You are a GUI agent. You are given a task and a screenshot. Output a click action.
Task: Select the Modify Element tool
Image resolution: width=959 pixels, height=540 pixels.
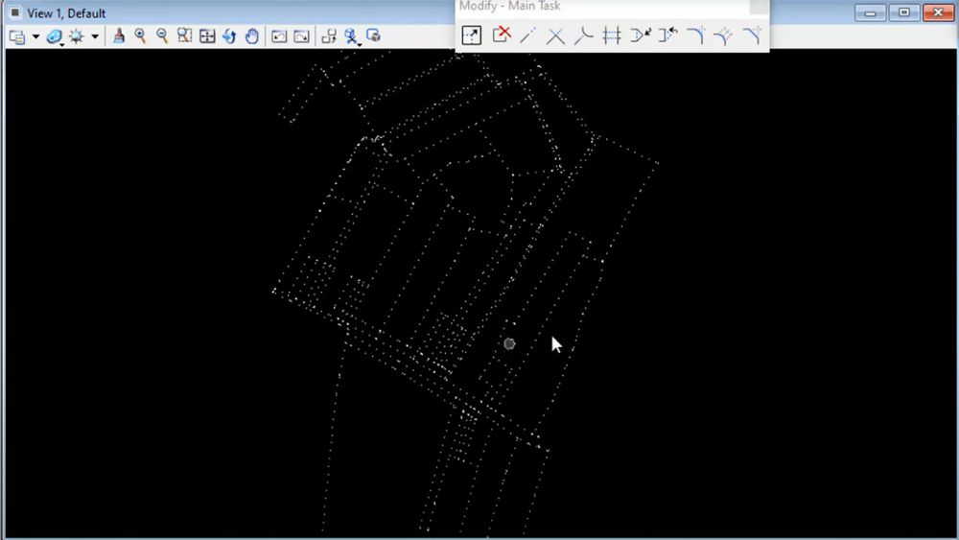[x=471, y=35]
